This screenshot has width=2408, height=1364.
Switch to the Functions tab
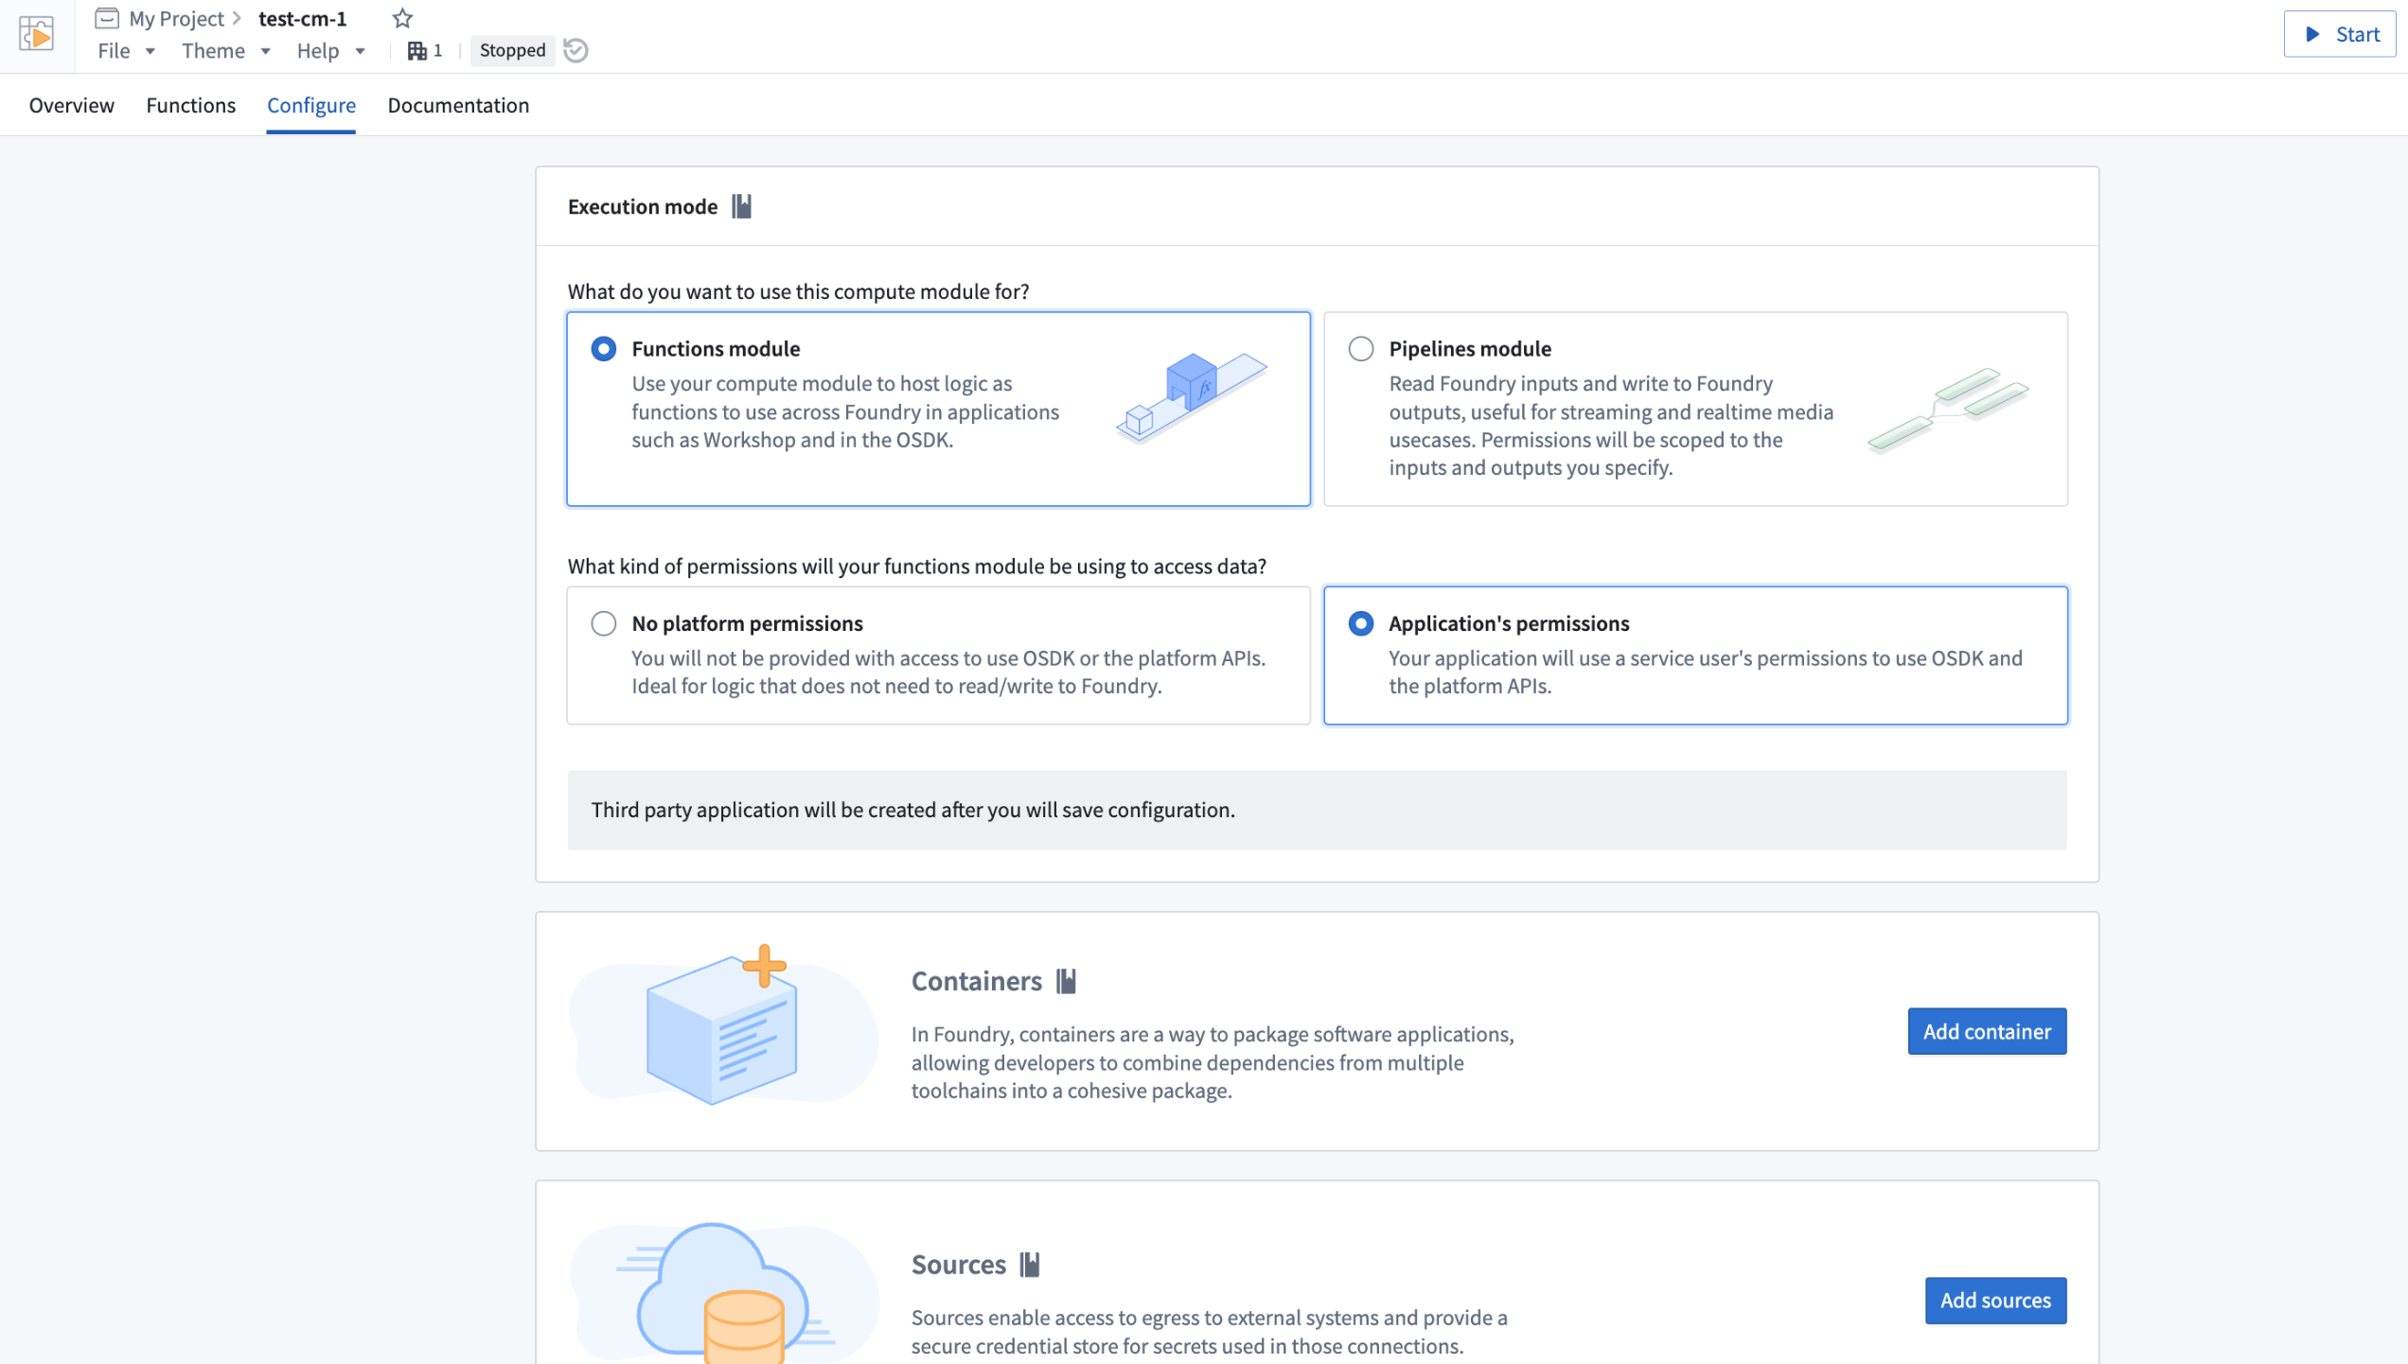pyautogui.click(x=190, y=105)
